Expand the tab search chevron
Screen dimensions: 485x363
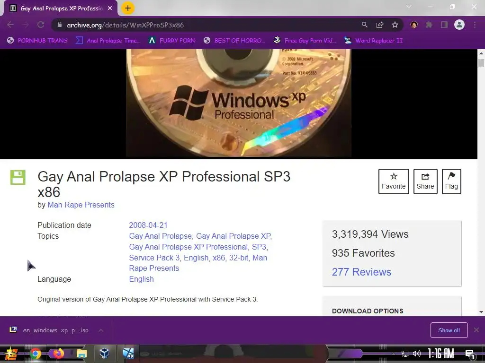pos(409,7)
